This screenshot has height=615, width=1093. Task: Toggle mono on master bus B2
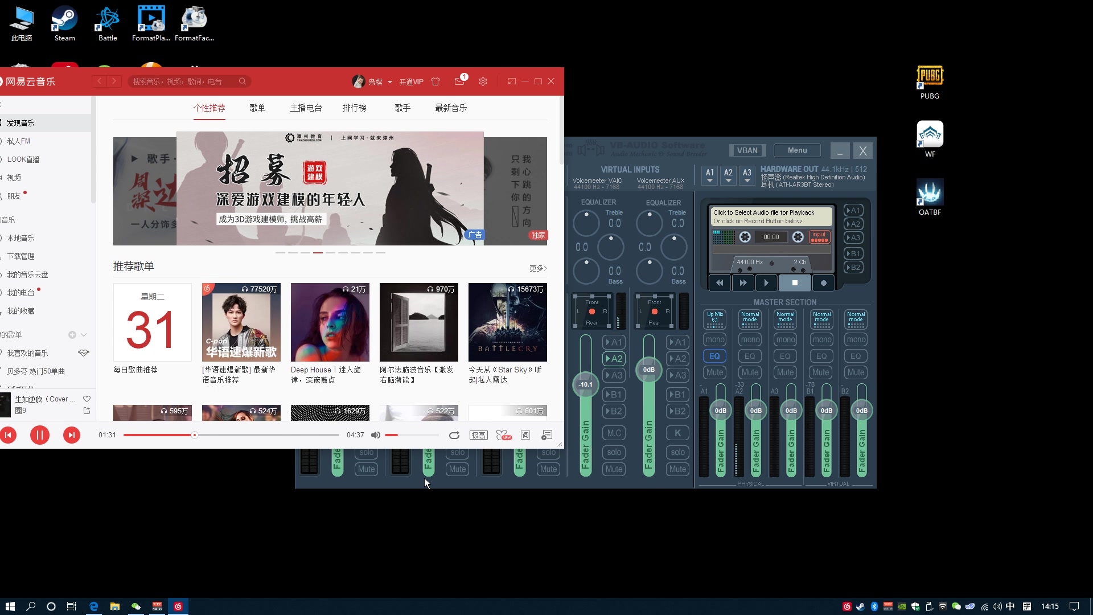pyautogui.click(x=856, y=339)
